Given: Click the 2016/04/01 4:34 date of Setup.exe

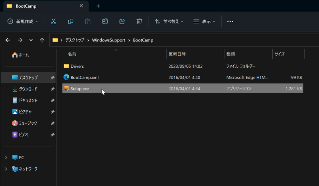Looking at the screenshot, I should (184, 88).
